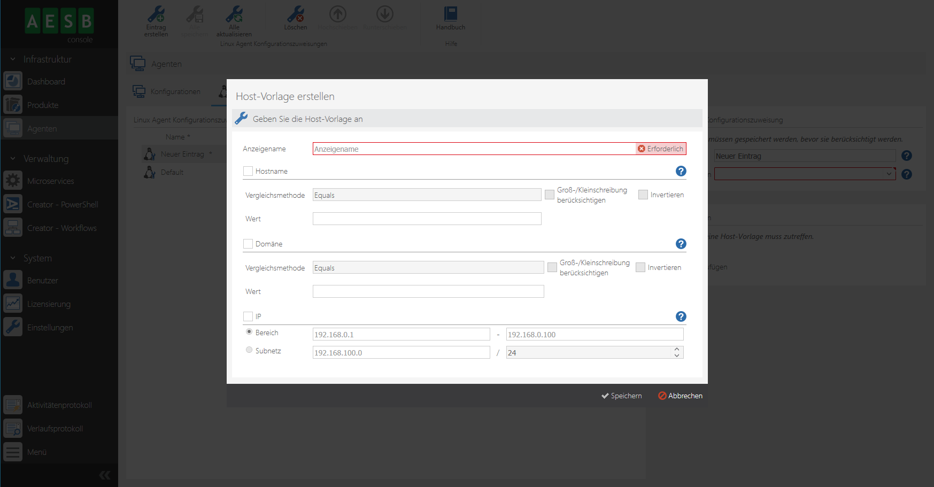Switch to the Konfigurationen tab
934x487 pixels.
click(175, 91)
